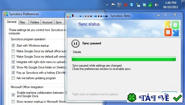
Task: Enable Make Google Docs my default office suite
Action: (x=13, y=51)
